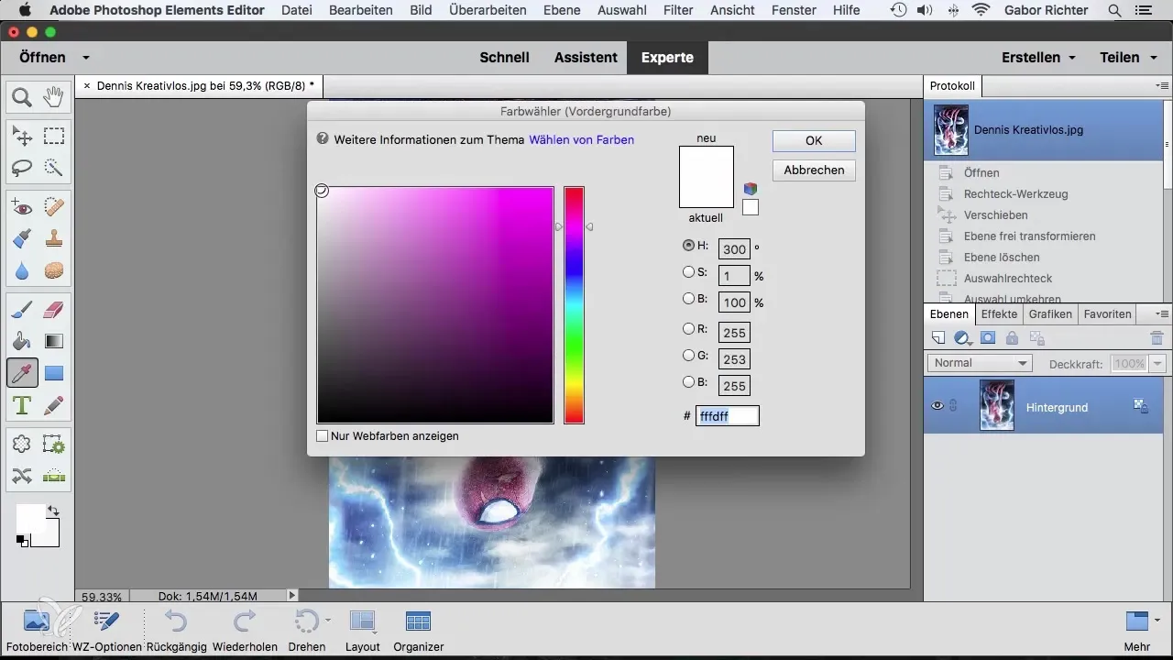Select the Rectangular Marquee tool
Viewport: 1173px width, 660px height.
(54, 137)
